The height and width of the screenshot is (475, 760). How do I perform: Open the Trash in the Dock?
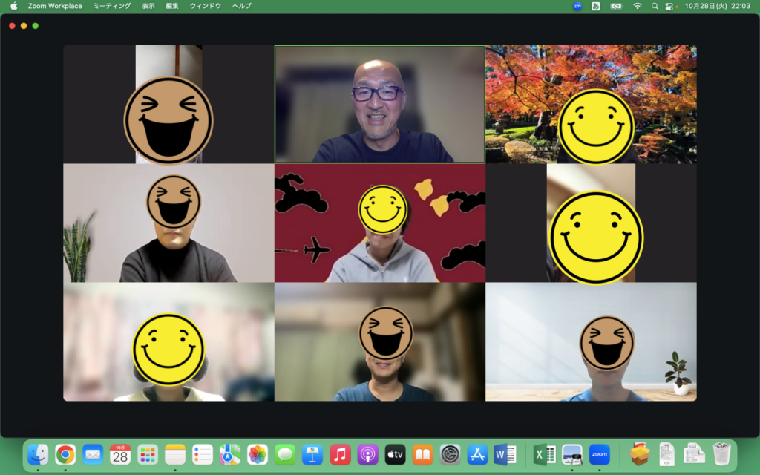721,454
